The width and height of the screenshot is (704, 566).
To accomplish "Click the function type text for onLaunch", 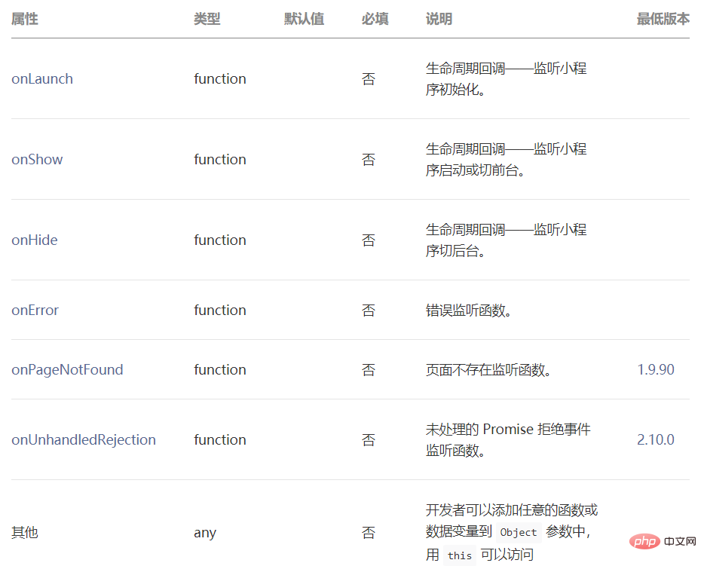I will [x=219, y=78].
